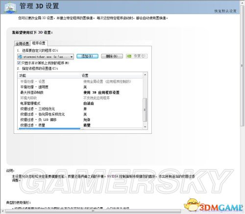Switch to the 全局设置 tab
245x214 pixels.
[22, 43]
